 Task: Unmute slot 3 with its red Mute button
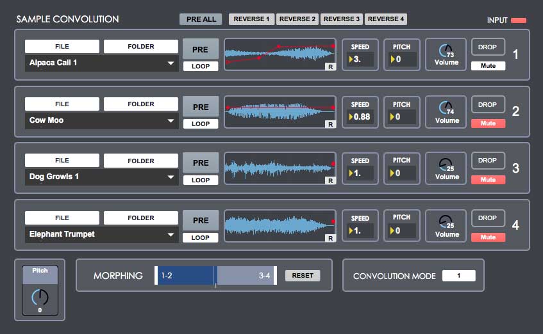click(x=488, y=180)
